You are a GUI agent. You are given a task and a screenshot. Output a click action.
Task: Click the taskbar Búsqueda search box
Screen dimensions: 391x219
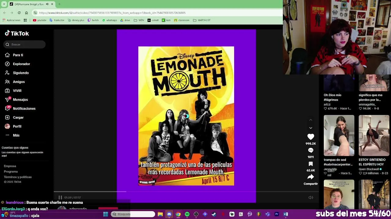click(x=133, y=214)
